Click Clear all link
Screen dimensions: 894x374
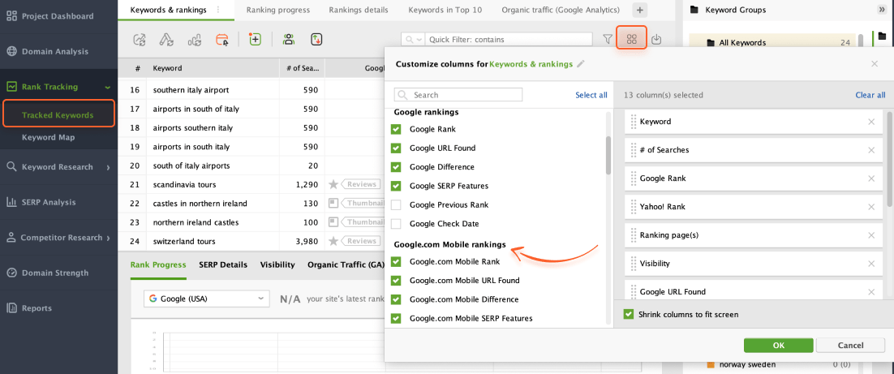point(870,95)
